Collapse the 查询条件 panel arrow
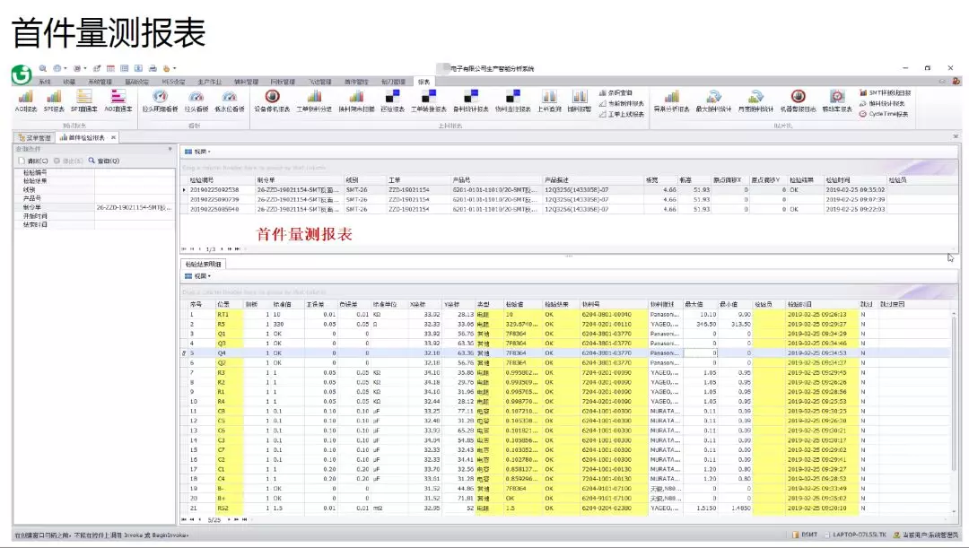969x548 pixels. point(170,149)
